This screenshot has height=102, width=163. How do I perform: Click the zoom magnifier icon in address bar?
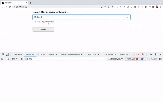pyautogui.click(x=105, y=7)
